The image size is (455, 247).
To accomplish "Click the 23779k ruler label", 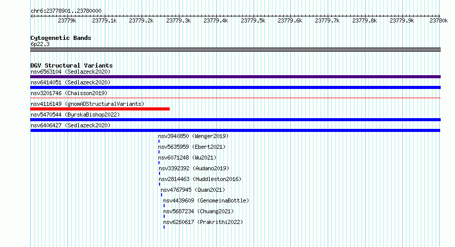I will tap(67, 20).
